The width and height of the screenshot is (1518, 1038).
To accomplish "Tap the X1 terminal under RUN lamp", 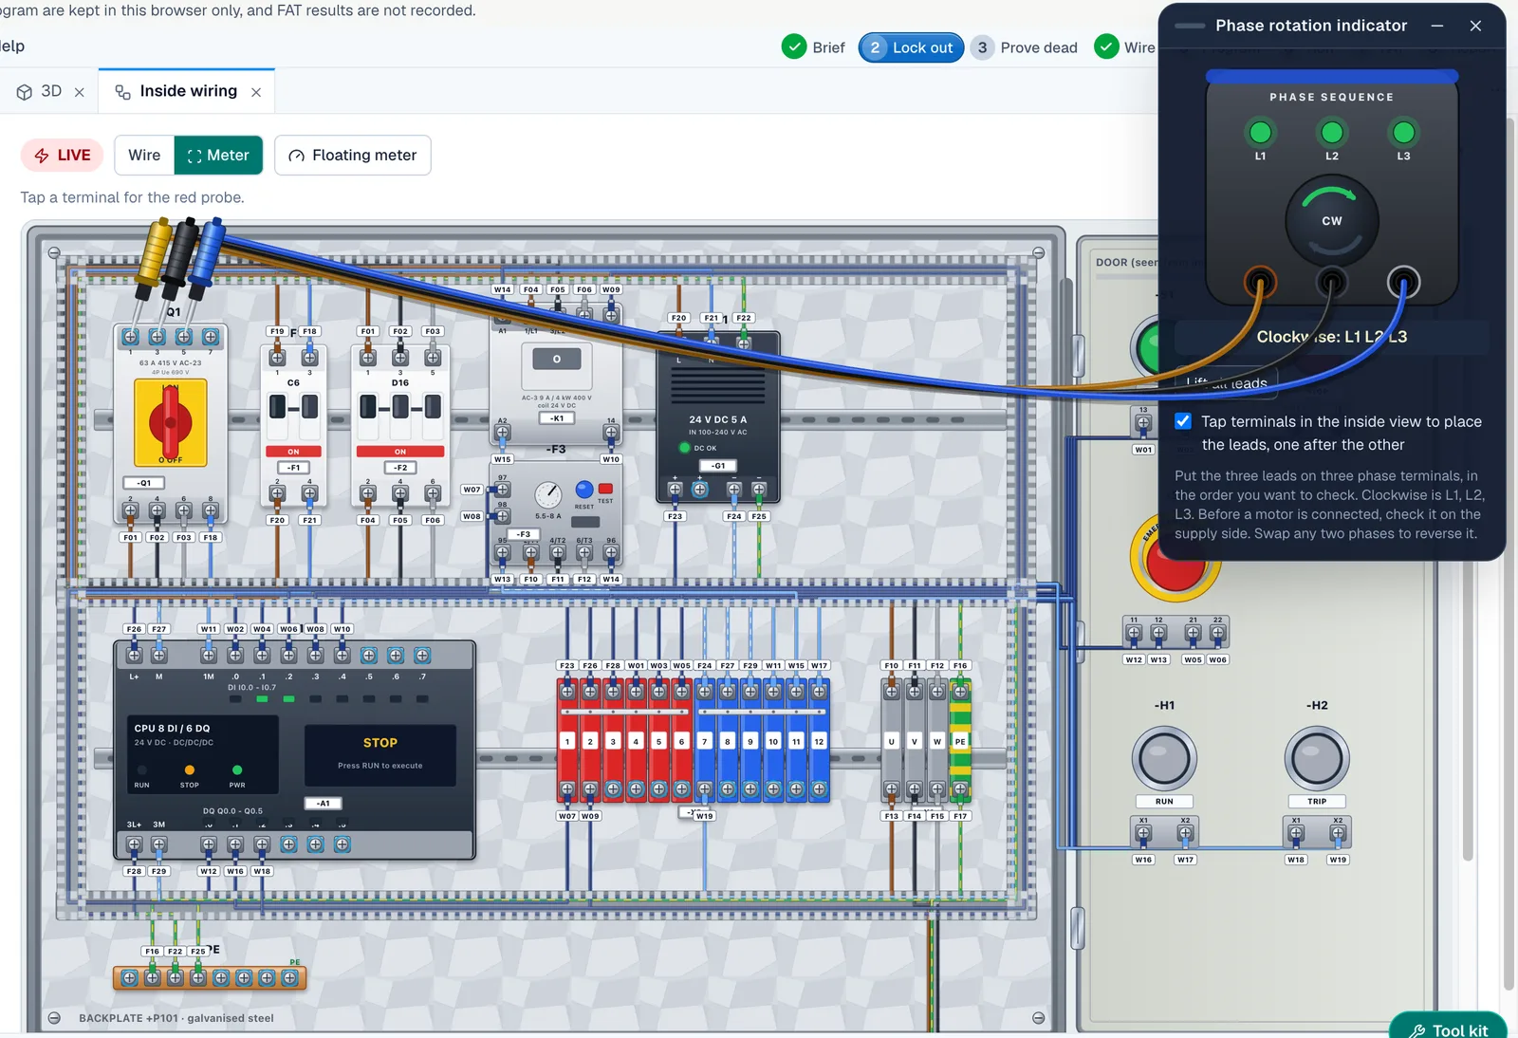I will click(x=1143, y=833).
